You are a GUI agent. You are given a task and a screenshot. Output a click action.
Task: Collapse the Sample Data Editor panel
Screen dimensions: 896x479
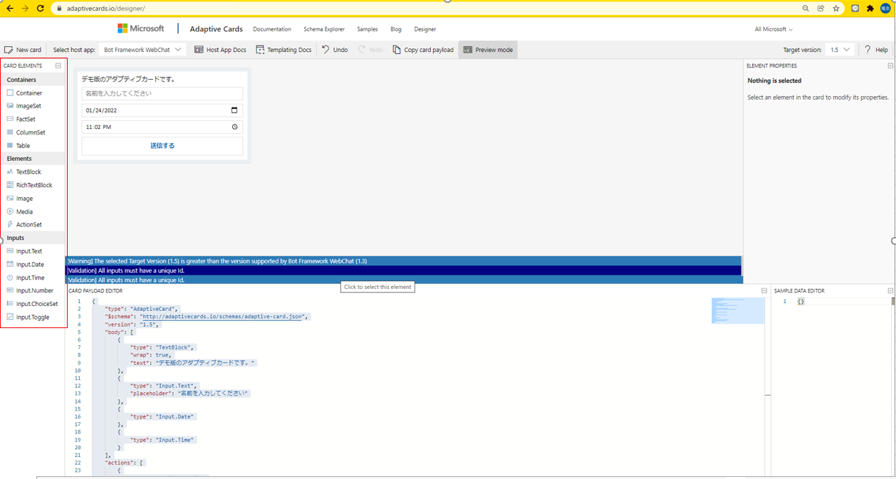click(890, 290)
